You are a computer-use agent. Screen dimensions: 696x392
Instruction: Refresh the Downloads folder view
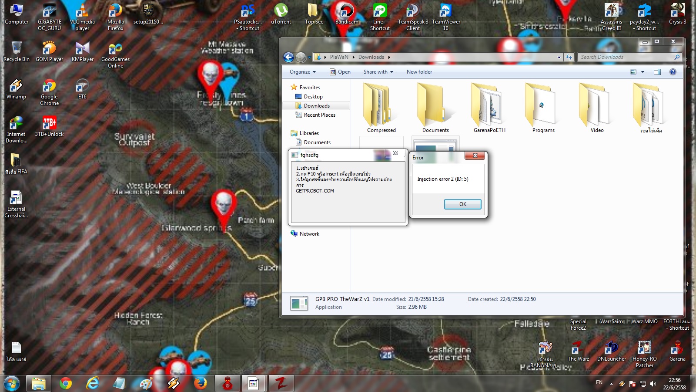(569, 57)
